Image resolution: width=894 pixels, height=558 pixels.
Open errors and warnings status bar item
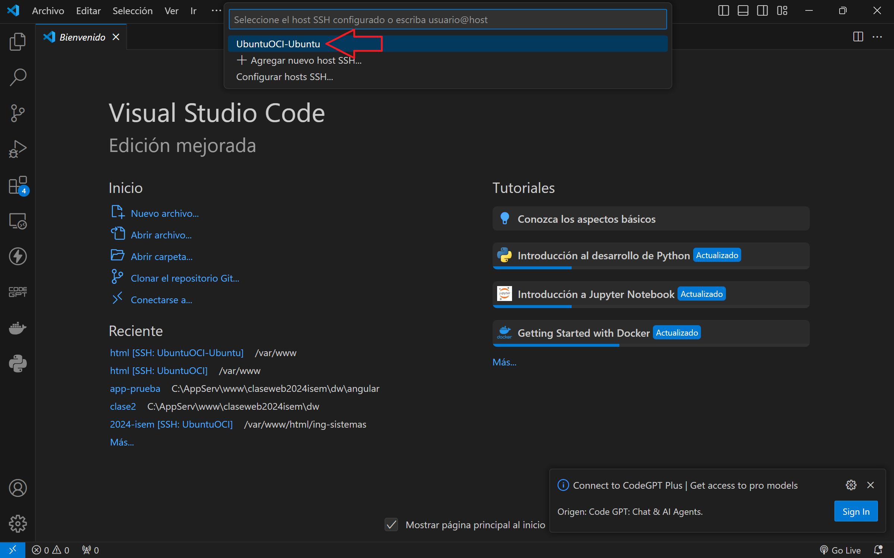coord(50,550)
